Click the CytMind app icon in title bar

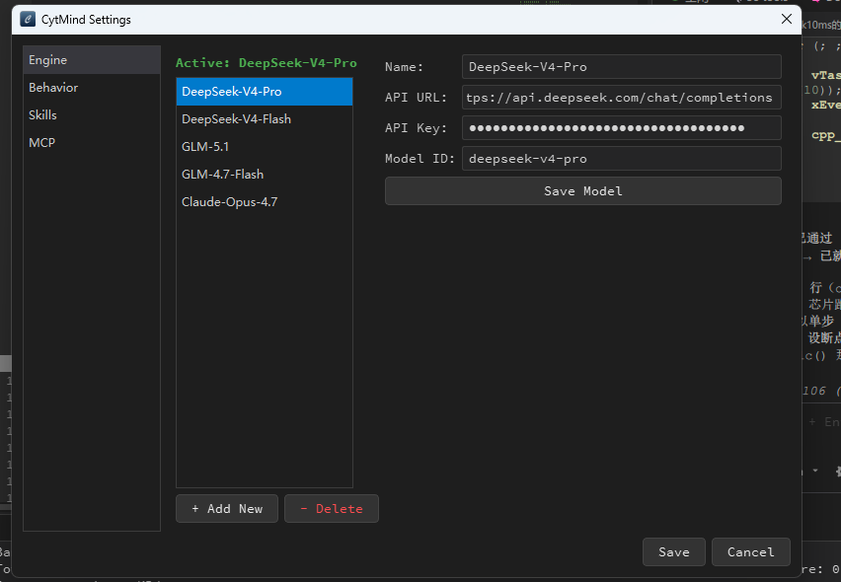(28, 20)
